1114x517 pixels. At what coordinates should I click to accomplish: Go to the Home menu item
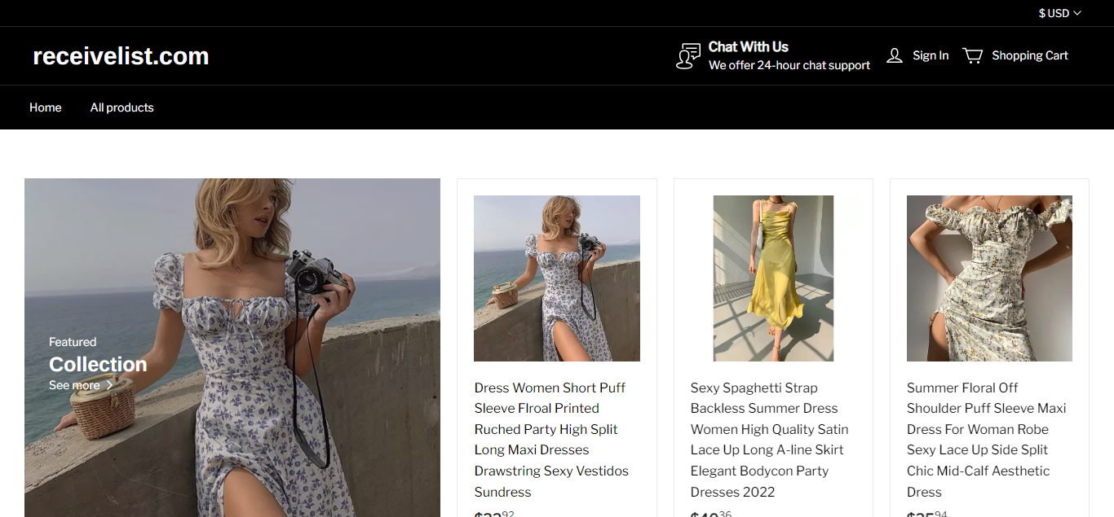pyautogui.click(x=46, y=107)
